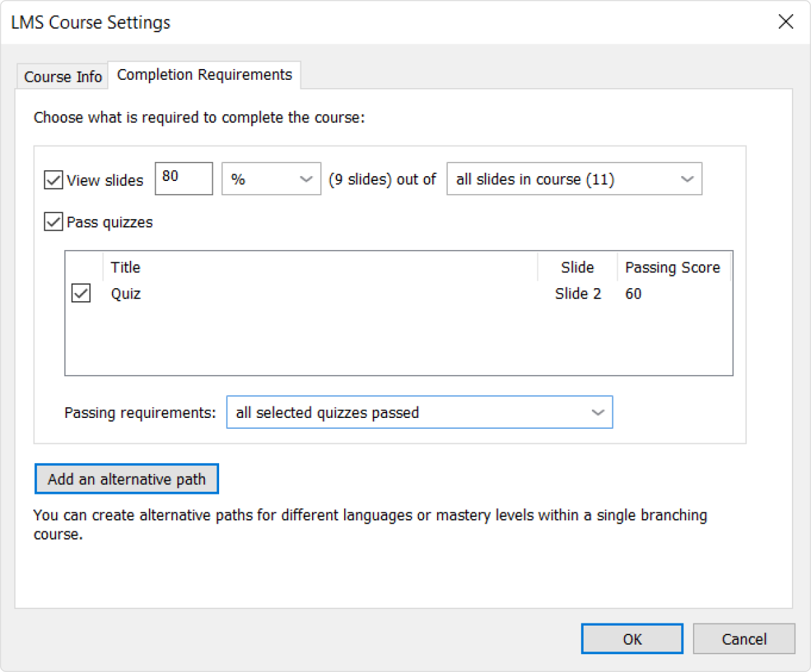Open the Passing requirements dropdown
This screenshot has height=672, width=811.
[419, 412]
